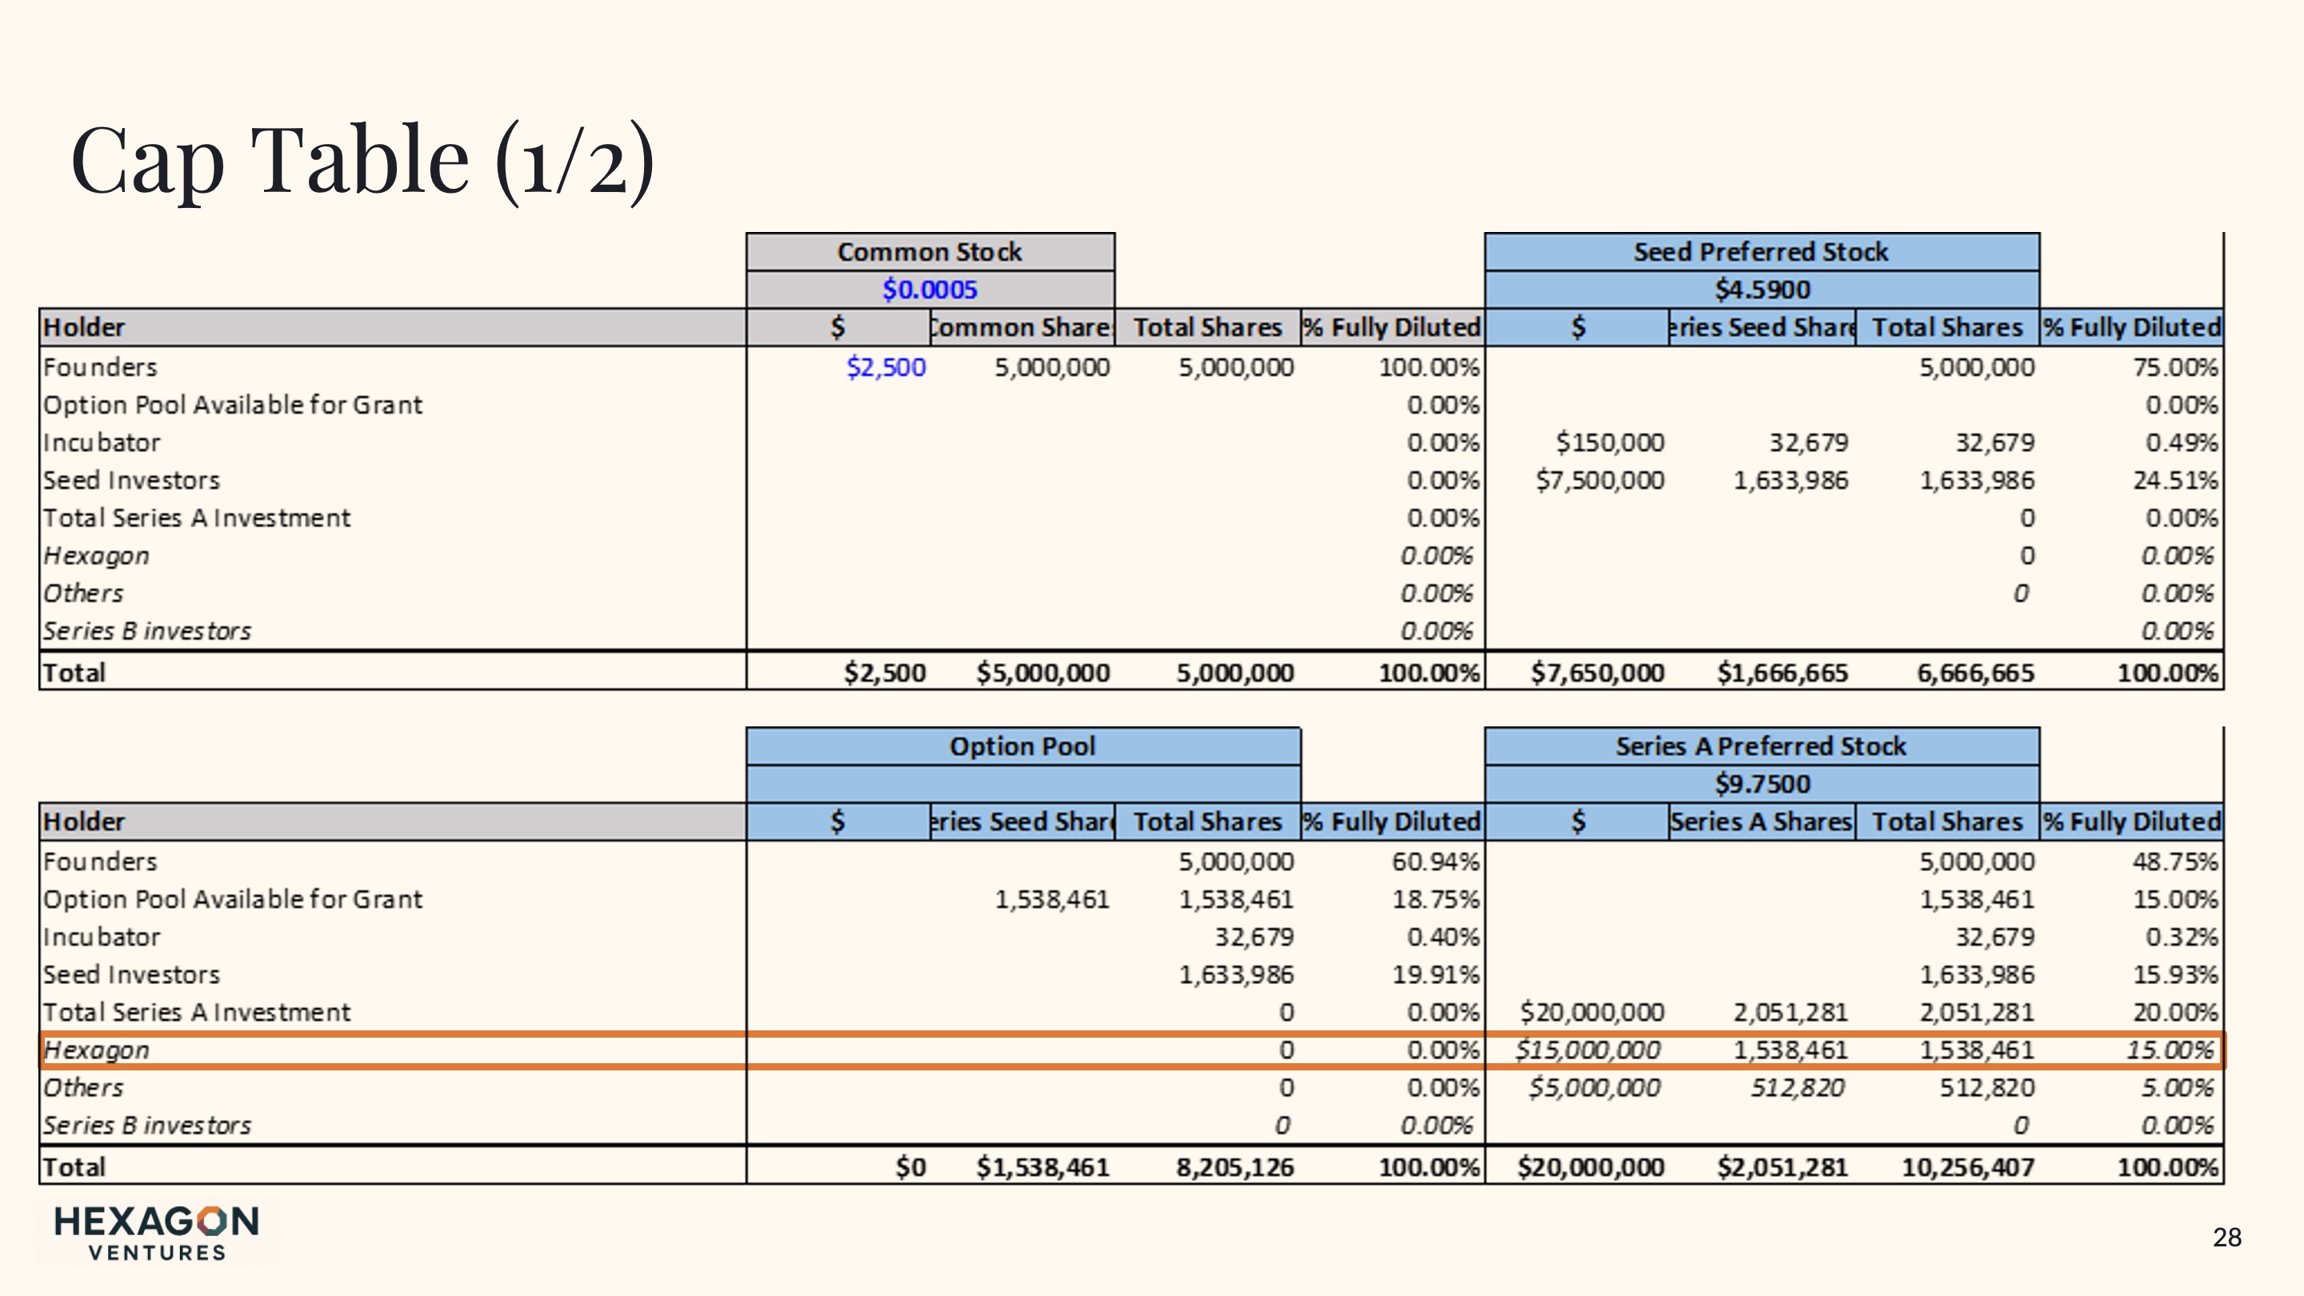Viewport: 2304px width, 1296px height.
Task: Click the blue $0.0005 price cell
Action: point(930,290)
